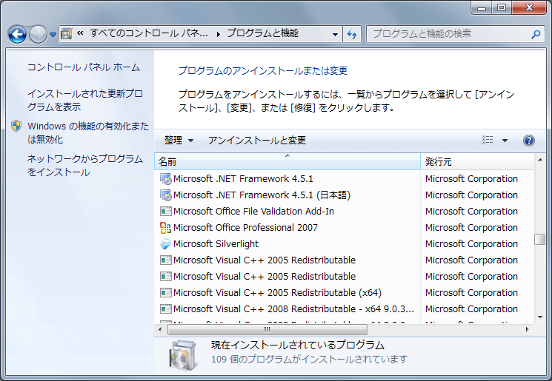Click icon of .NET Framework 4.5.1 (日本語)
Screen dimensions: 552x381
coord(165,195)
